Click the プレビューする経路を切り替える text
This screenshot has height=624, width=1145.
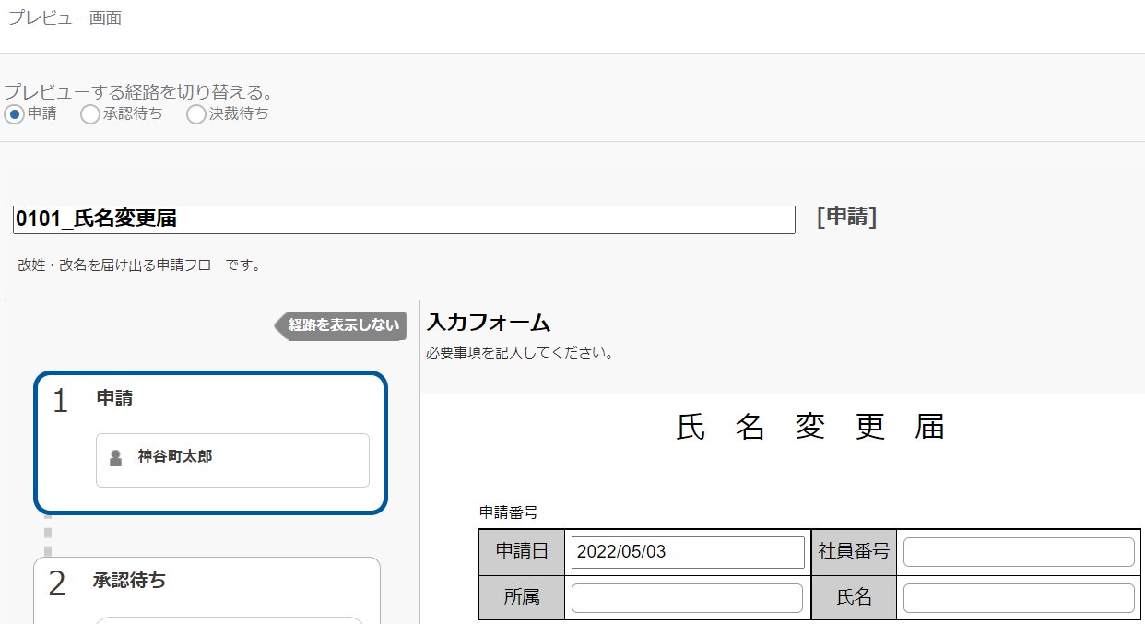tap(139, 93)
